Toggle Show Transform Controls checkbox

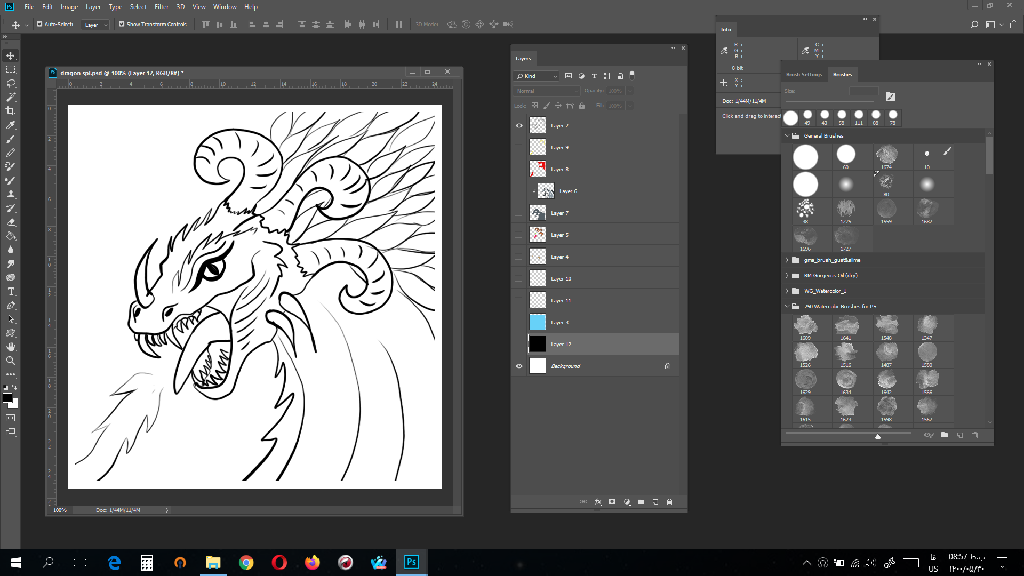click(122, 24)
